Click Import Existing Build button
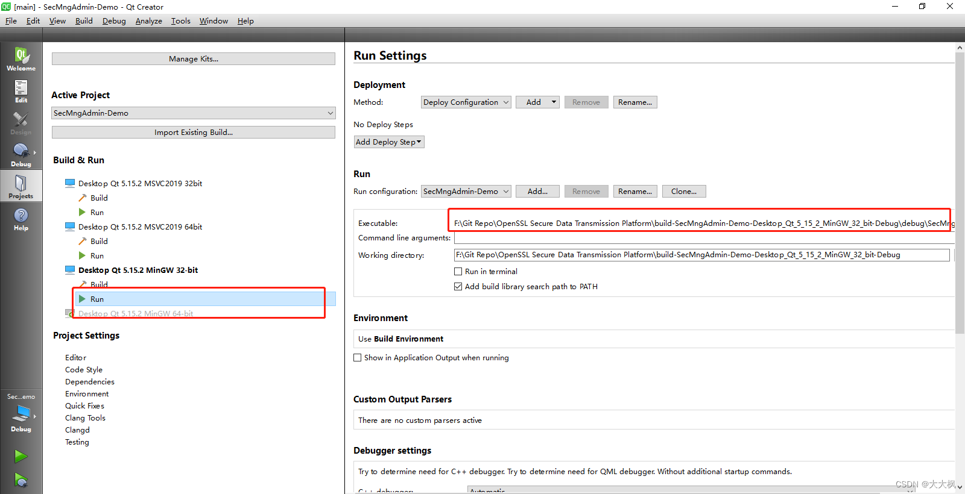 (194, 133)
